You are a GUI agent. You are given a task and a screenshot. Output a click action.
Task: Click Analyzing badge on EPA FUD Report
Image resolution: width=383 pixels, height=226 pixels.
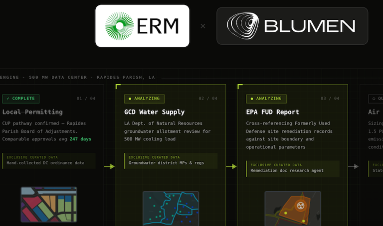(266, 99)
